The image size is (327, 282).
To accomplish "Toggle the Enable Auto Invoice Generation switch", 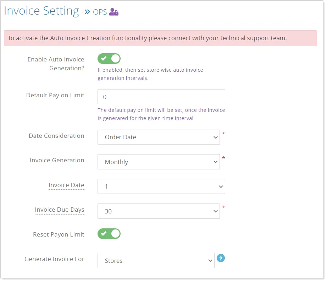I will (x=109, y=58).
